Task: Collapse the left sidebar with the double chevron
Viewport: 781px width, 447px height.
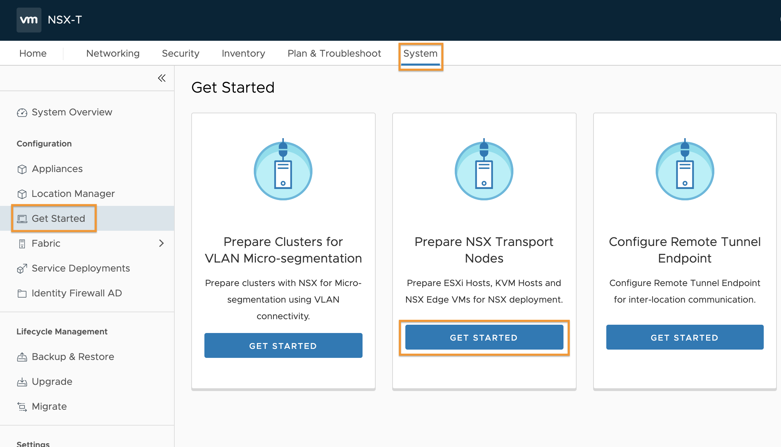Action: pos(162,78)
